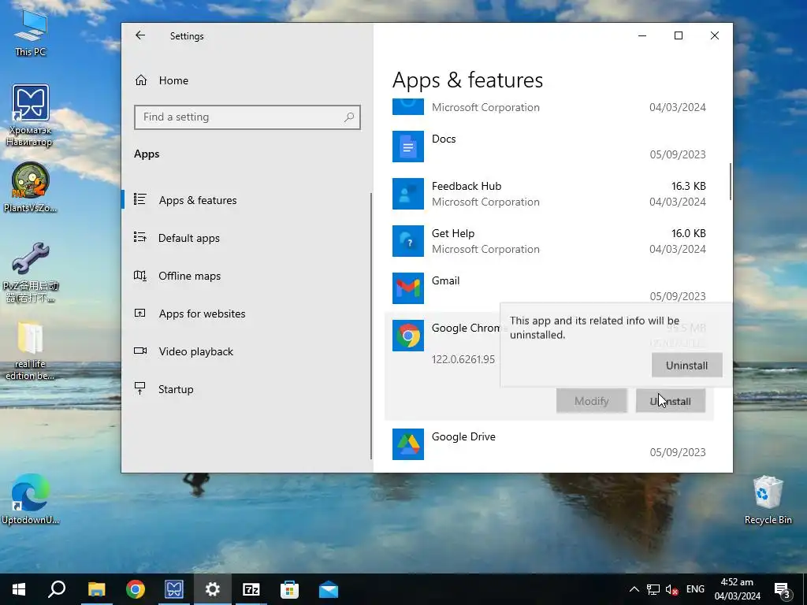
Task: Select the This PC desktop icon
Action: point(31,34)
